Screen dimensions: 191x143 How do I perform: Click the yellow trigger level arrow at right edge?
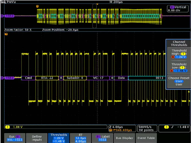pyautogui.click(x=189, y=92)
